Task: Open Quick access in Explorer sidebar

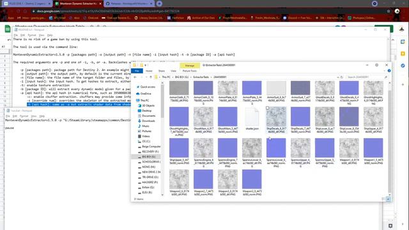Action: pos(148,87)
